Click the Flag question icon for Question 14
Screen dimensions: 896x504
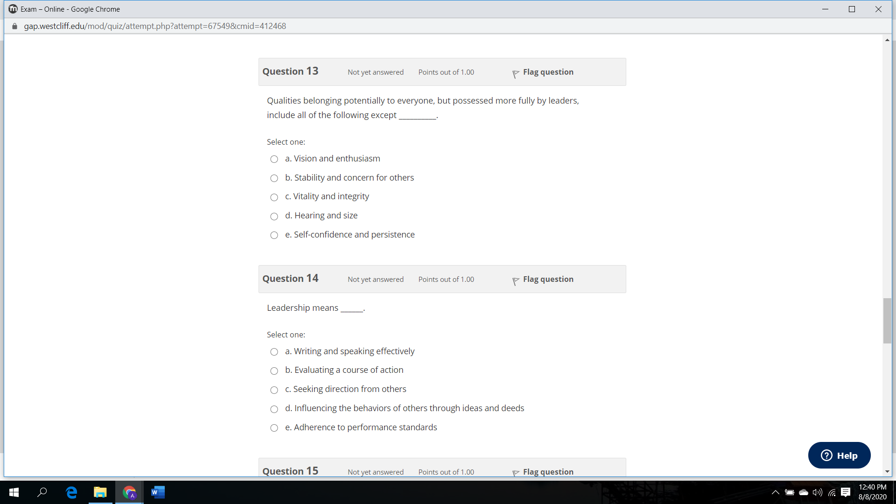516,280
